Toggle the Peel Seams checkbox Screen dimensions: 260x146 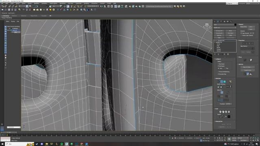tap(221, 66)
